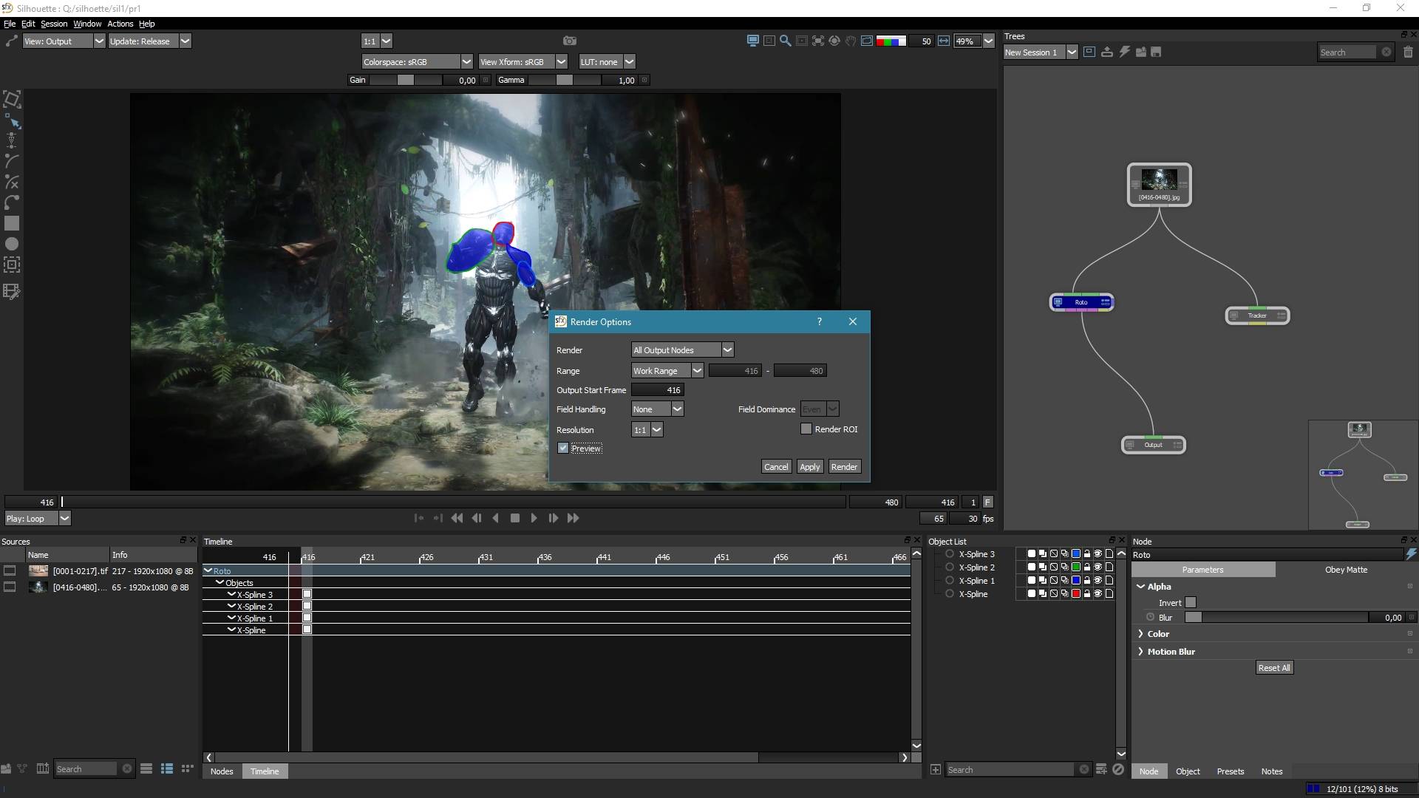Click the Reset All button

1274,668
